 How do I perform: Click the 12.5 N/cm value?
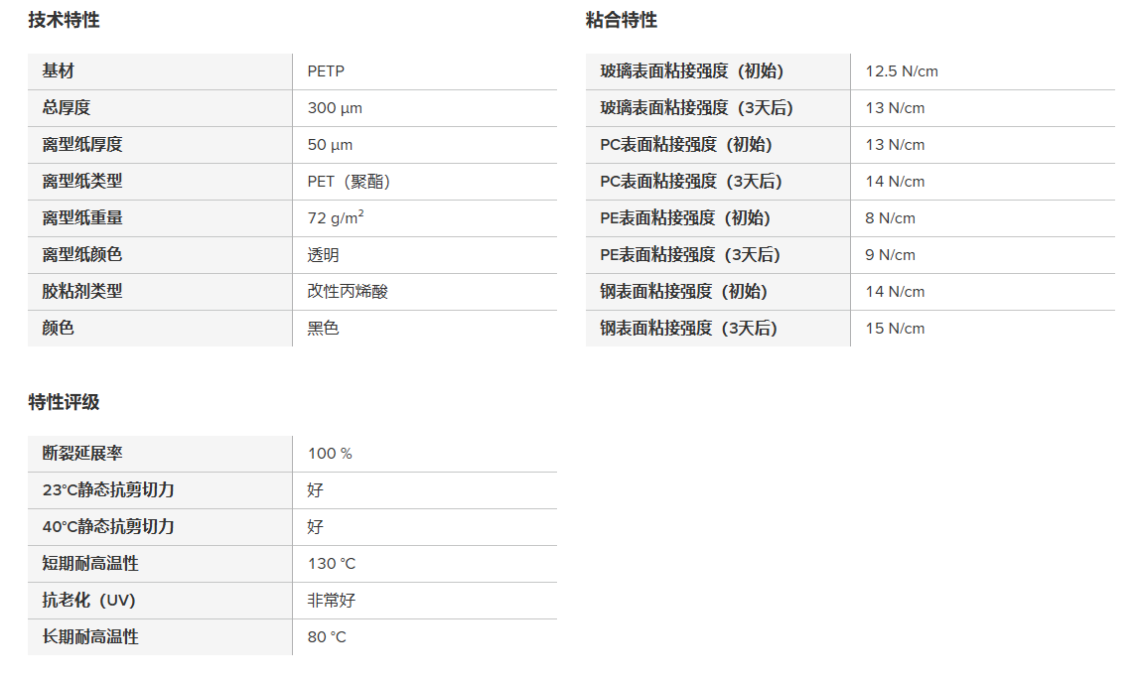tap(902, 71)
